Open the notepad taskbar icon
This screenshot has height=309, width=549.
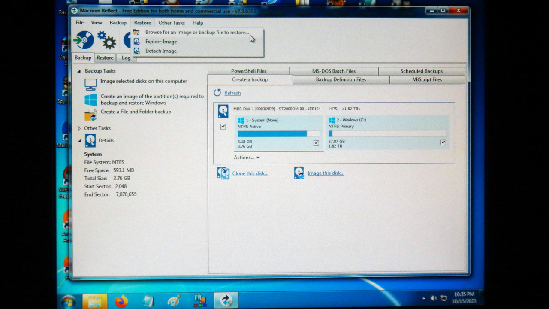coord(148,301)
